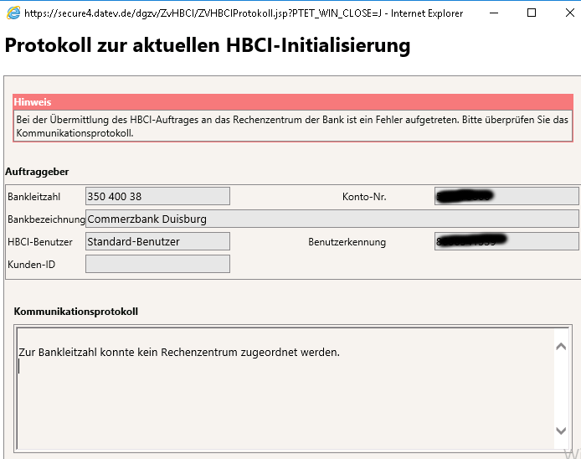Click the HBCI-Benutzer field Standard-Benutzer

pyautogui.click(x=157, y=241)
